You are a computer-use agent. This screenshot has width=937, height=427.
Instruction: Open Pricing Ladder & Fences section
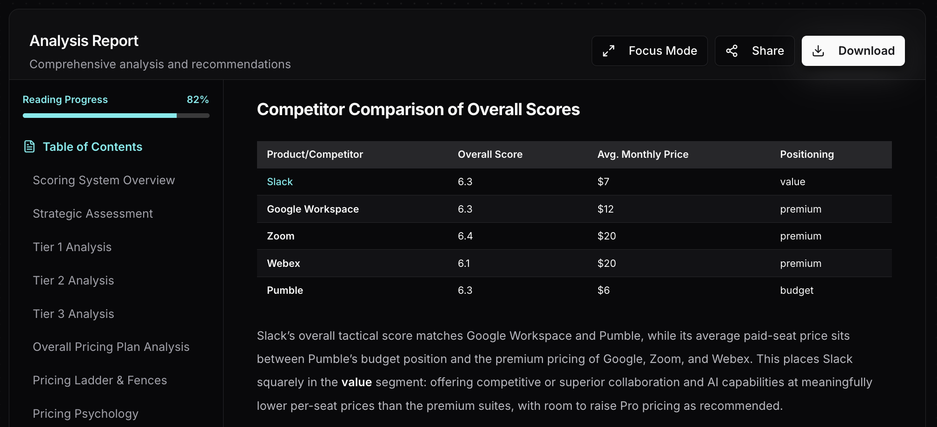pyautogui.click(x=100, y=380)
